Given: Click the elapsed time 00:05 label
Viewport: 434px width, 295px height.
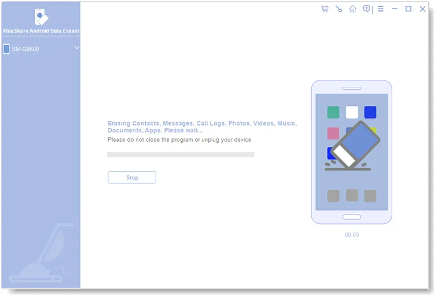Looking at the screenshot, I should [352, 235].
